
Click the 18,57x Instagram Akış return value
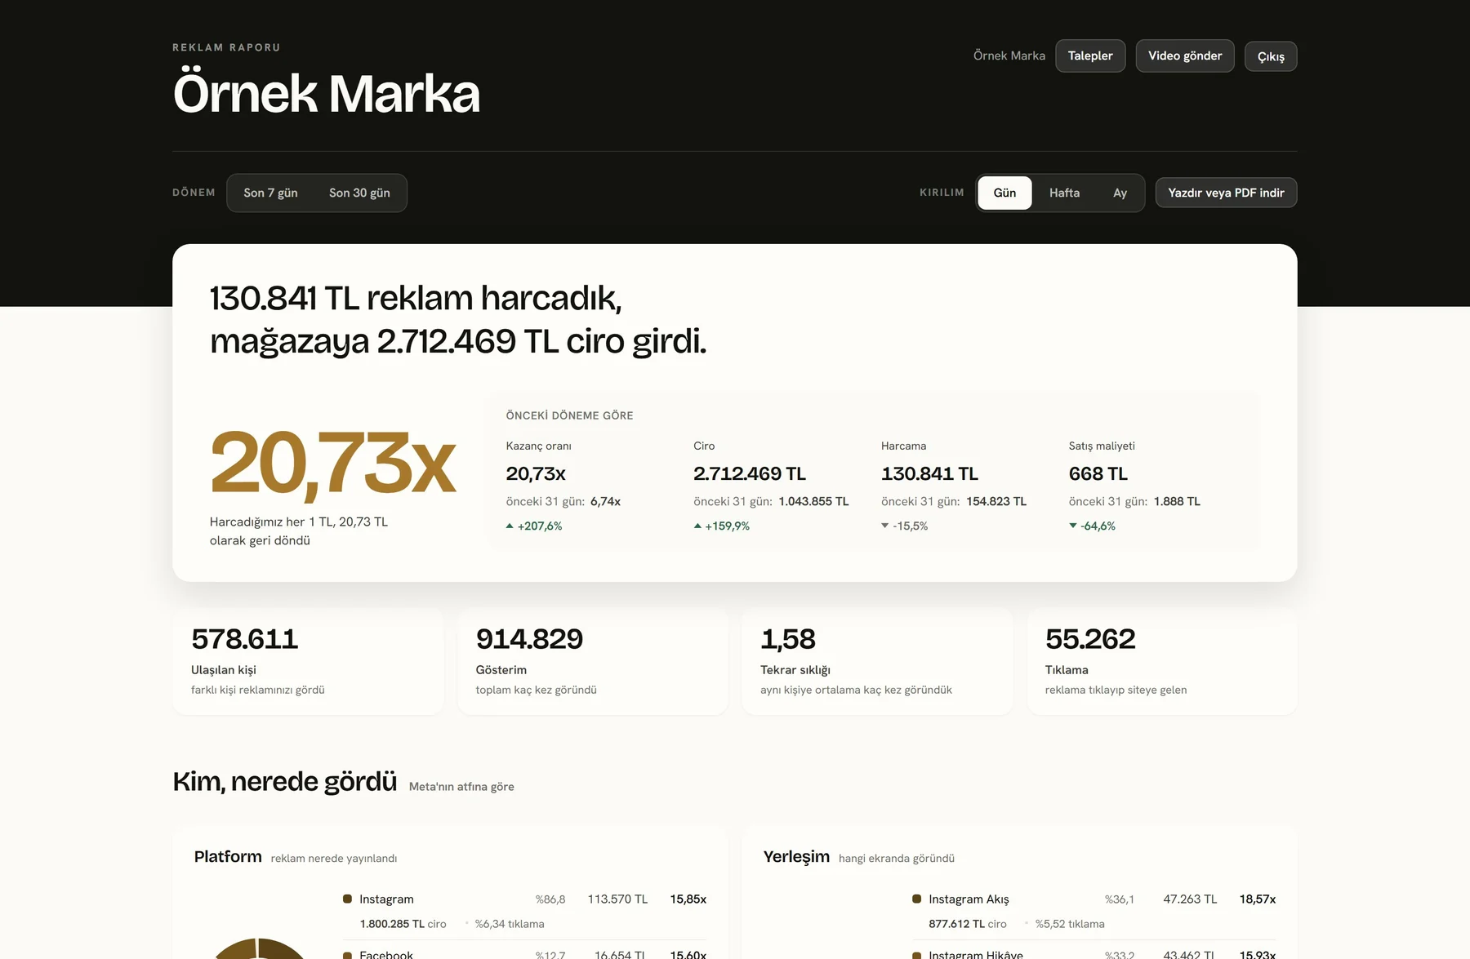[x=1257, y=899]
